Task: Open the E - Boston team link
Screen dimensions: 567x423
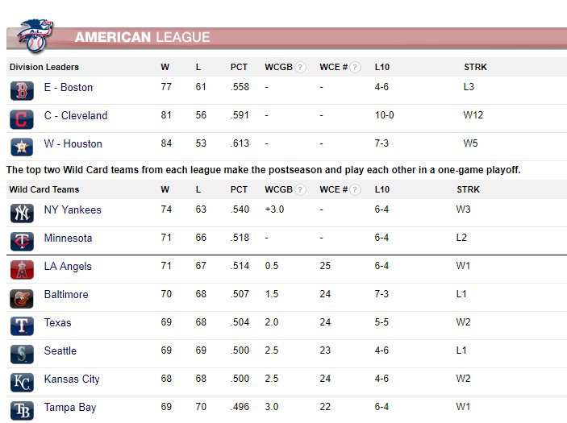Action: coord(69,87)
